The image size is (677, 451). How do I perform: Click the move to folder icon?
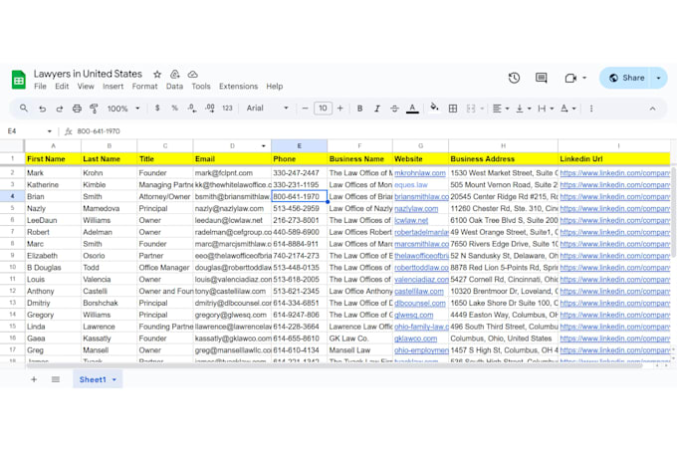pyautogui.click(x=175, y=75)
